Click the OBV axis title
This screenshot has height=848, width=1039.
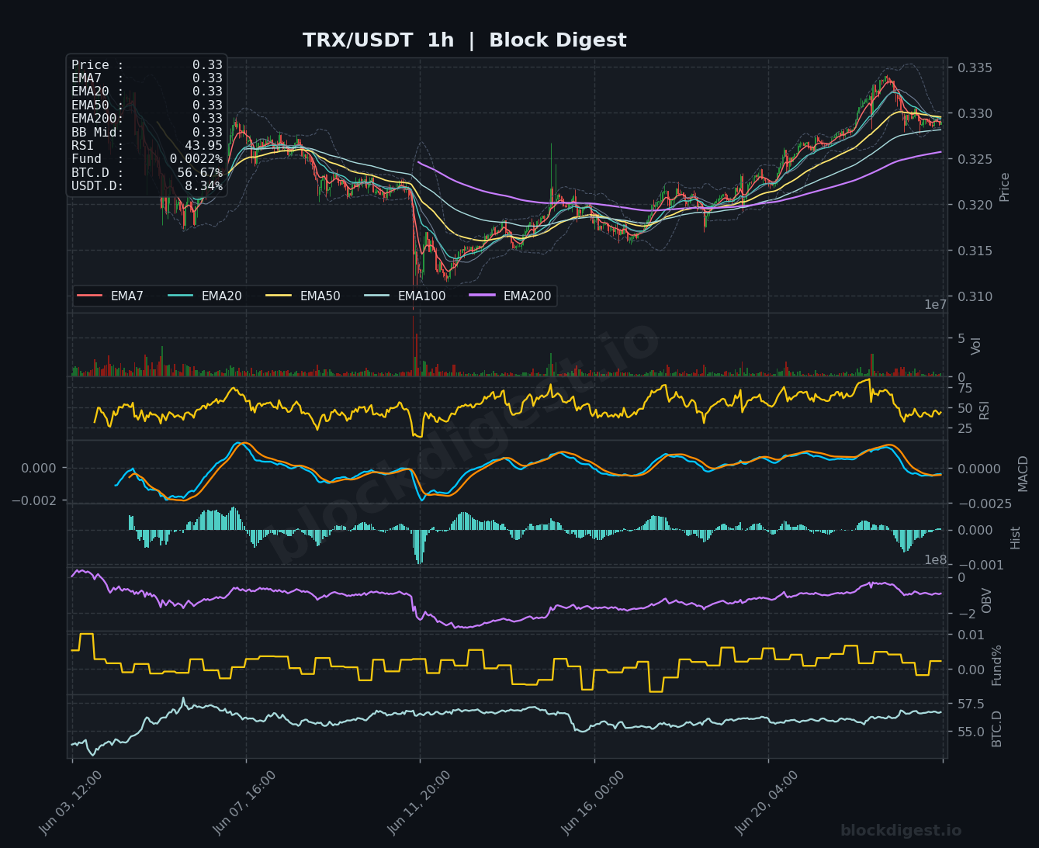pyautogui.click(x=987, y=600)
